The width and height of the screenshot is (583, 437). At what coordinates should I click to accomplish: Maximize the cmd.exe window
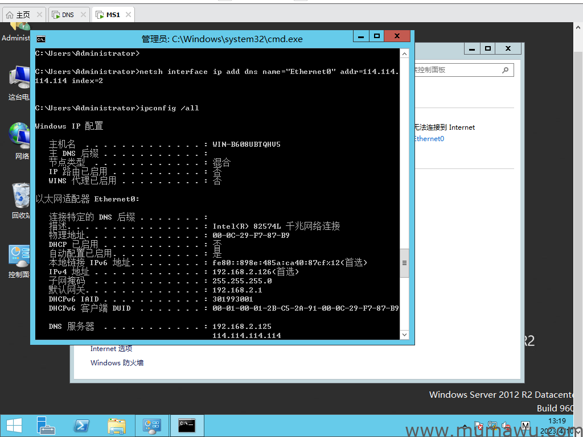click(376, 36)
